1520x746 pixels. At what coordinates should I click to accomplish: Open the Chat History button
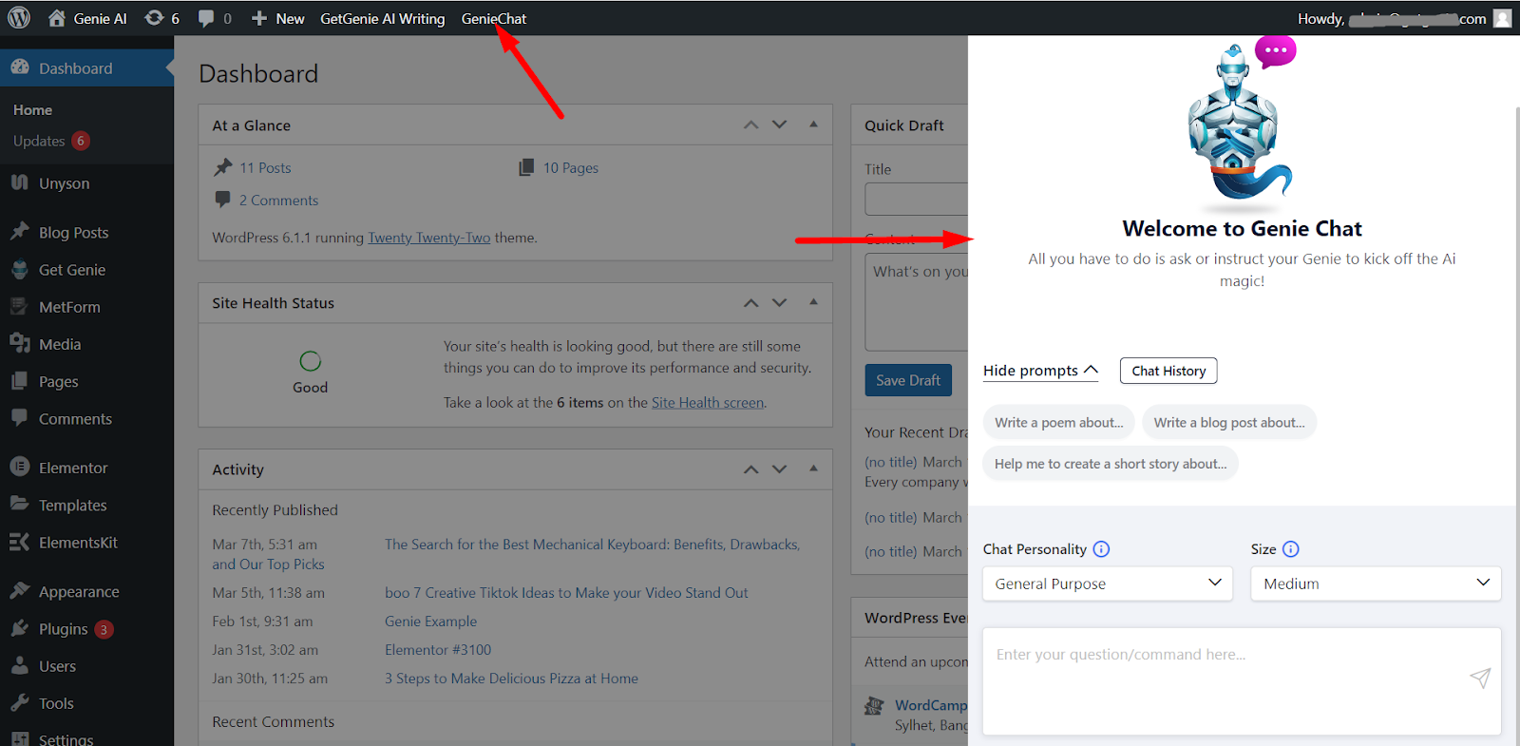pos(1168,371)
